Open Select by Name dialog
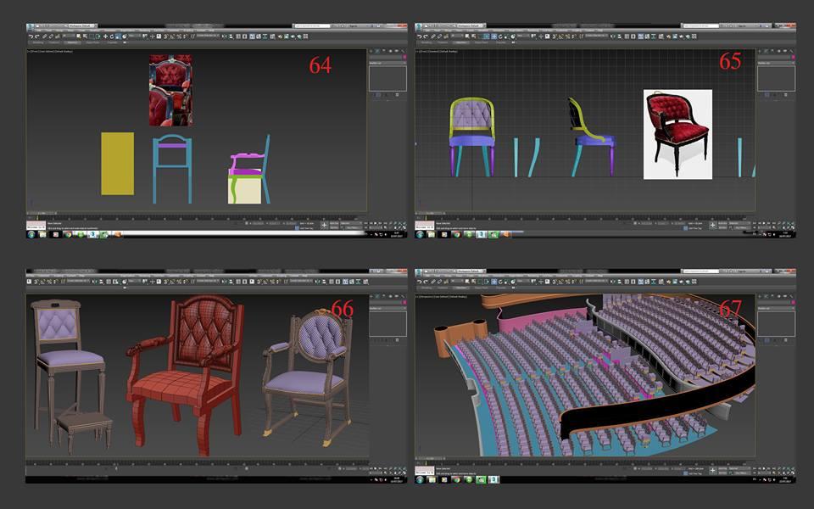Image resolution: width=814 pixels, height=509 pixels. [85, 37]
